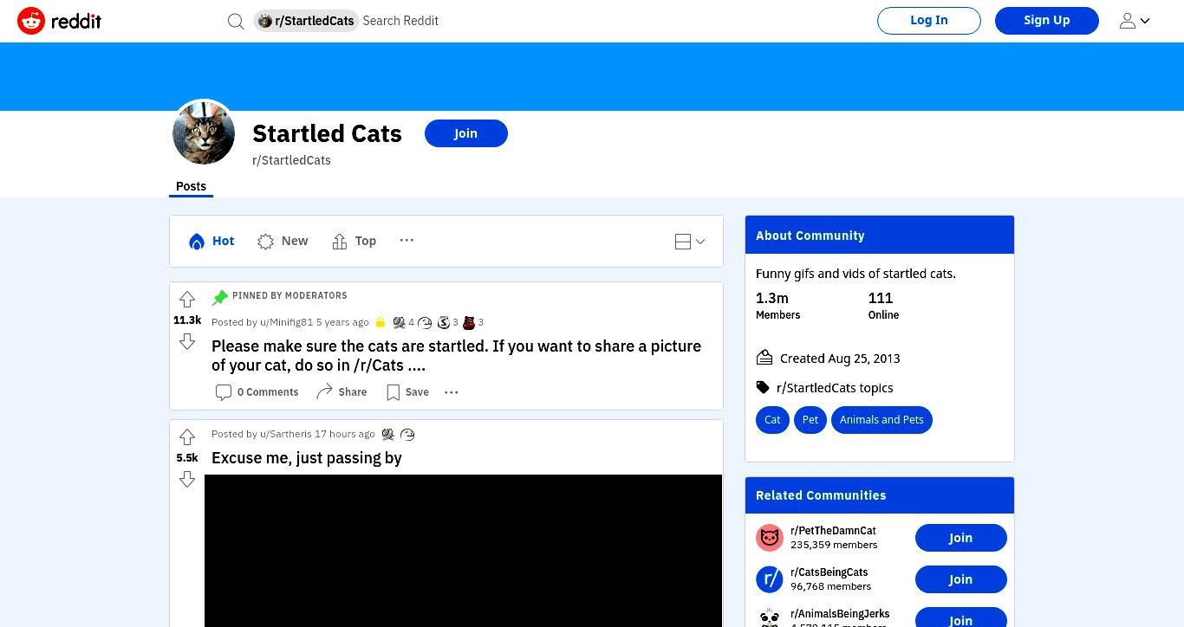Click 5.5k vote score on Sartheris post
This screenshot has height=627, width=1184.
click(187, 458)
